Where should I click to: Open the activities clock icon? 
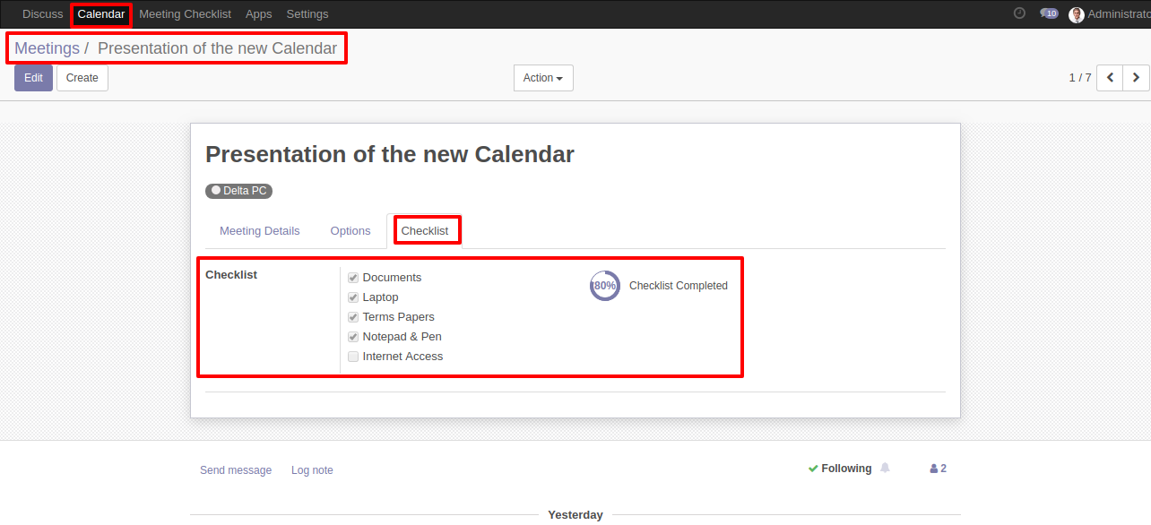point(1019,13)
